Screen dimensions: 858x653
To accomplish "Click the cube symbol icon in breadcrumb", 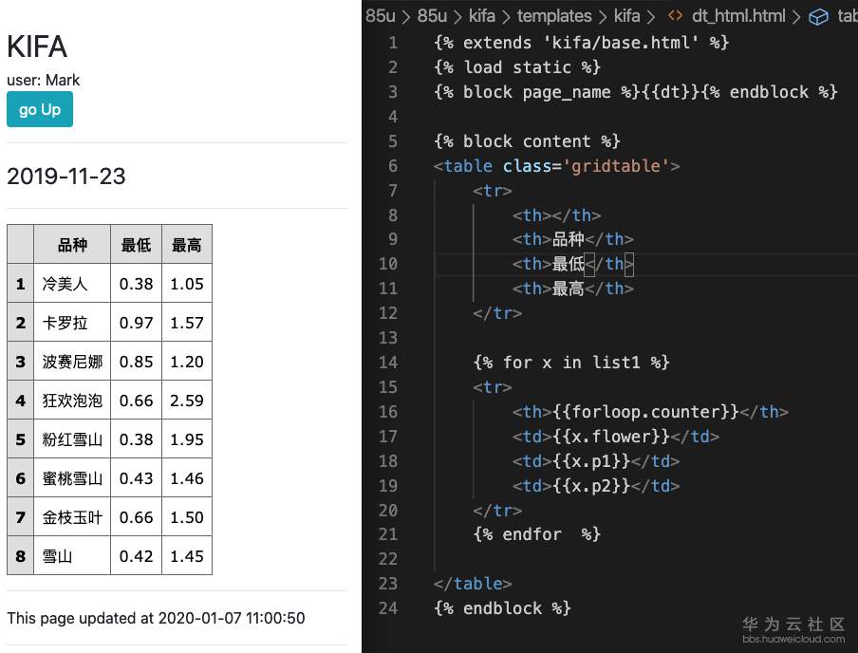I will tap(817, 16).
